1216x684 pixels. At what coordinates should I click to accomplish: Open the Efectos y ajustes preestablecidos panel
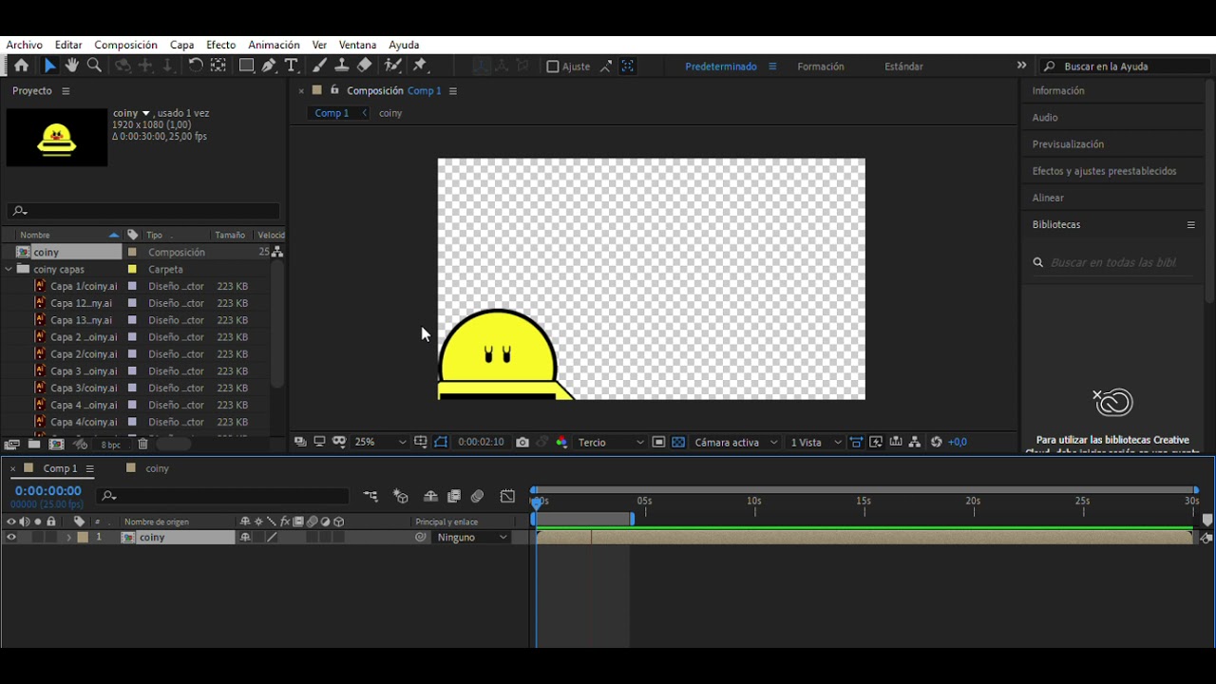click(x=1104, y=171)
